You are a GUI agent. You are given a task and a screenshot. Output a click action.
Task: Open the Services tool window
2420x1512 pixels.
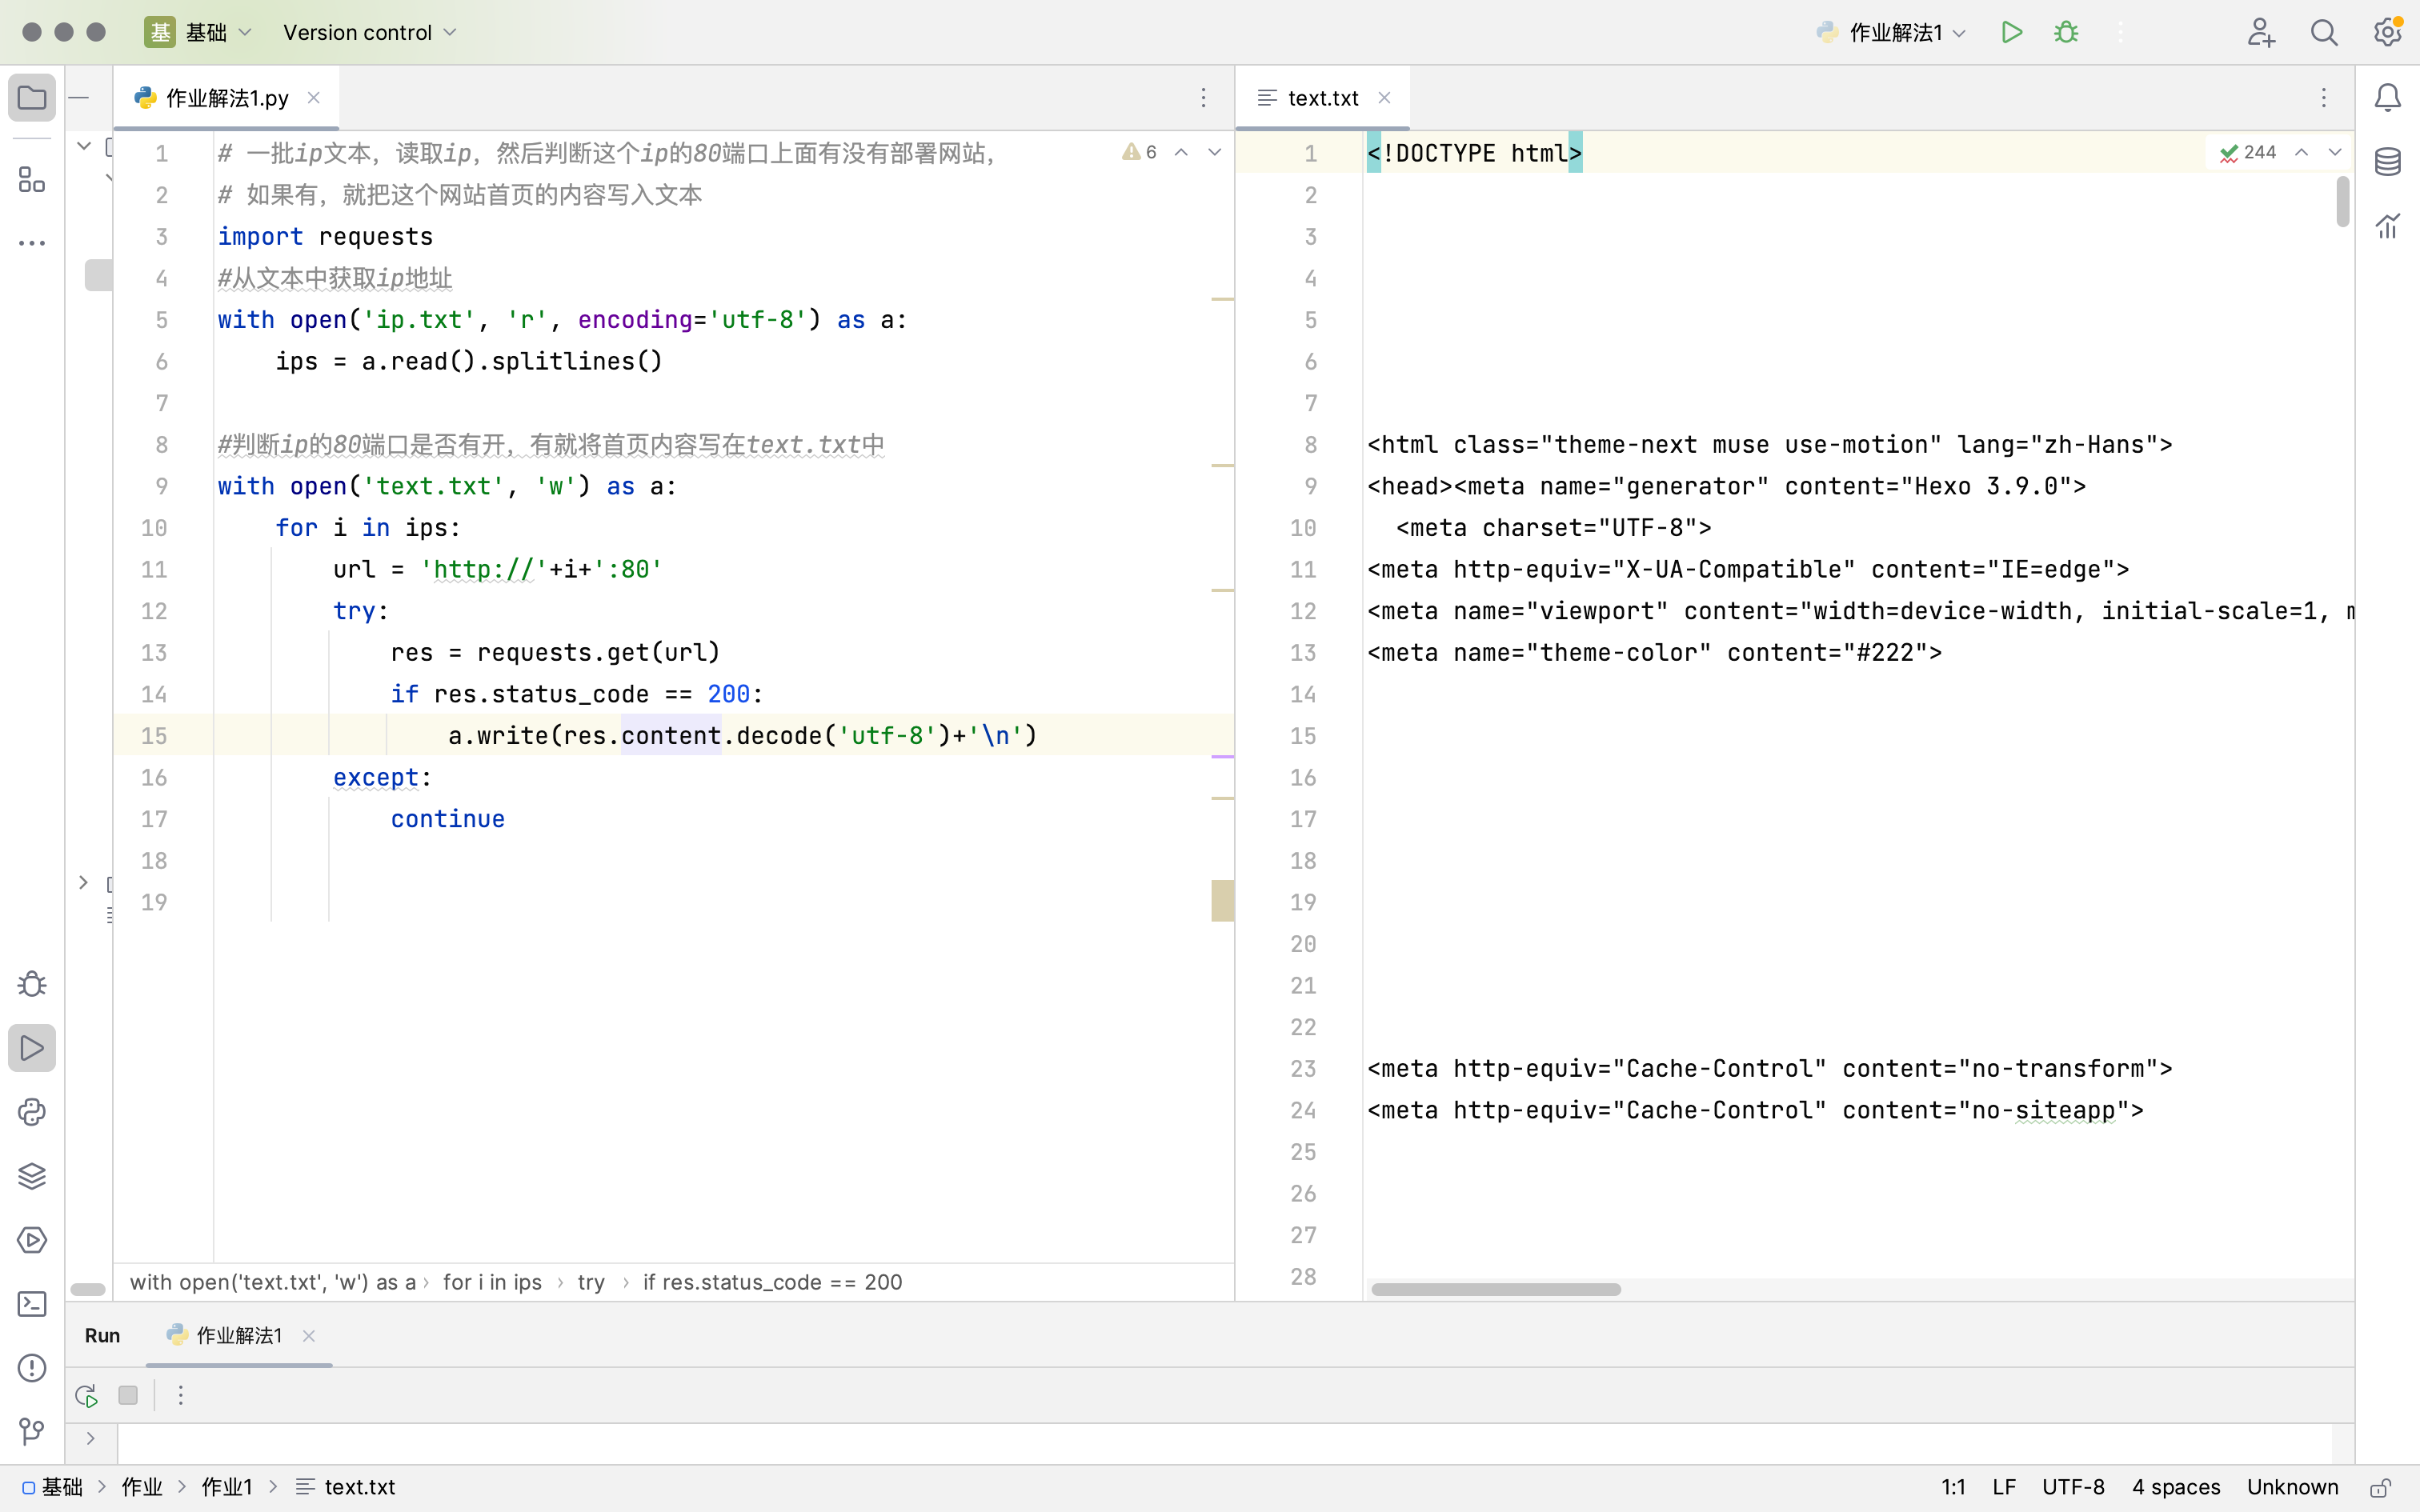[32, 1240]
